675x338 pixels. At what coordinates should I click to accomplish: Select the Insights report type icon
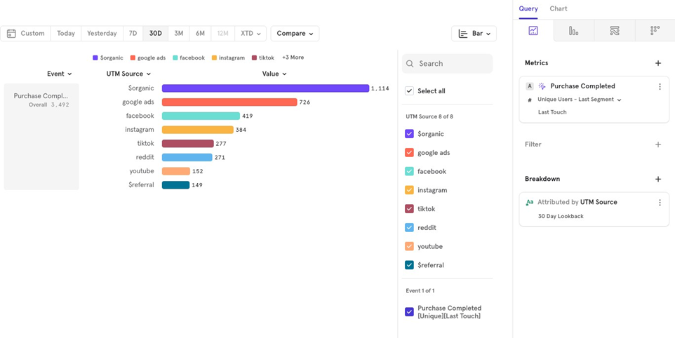click(x=533, y=31)
